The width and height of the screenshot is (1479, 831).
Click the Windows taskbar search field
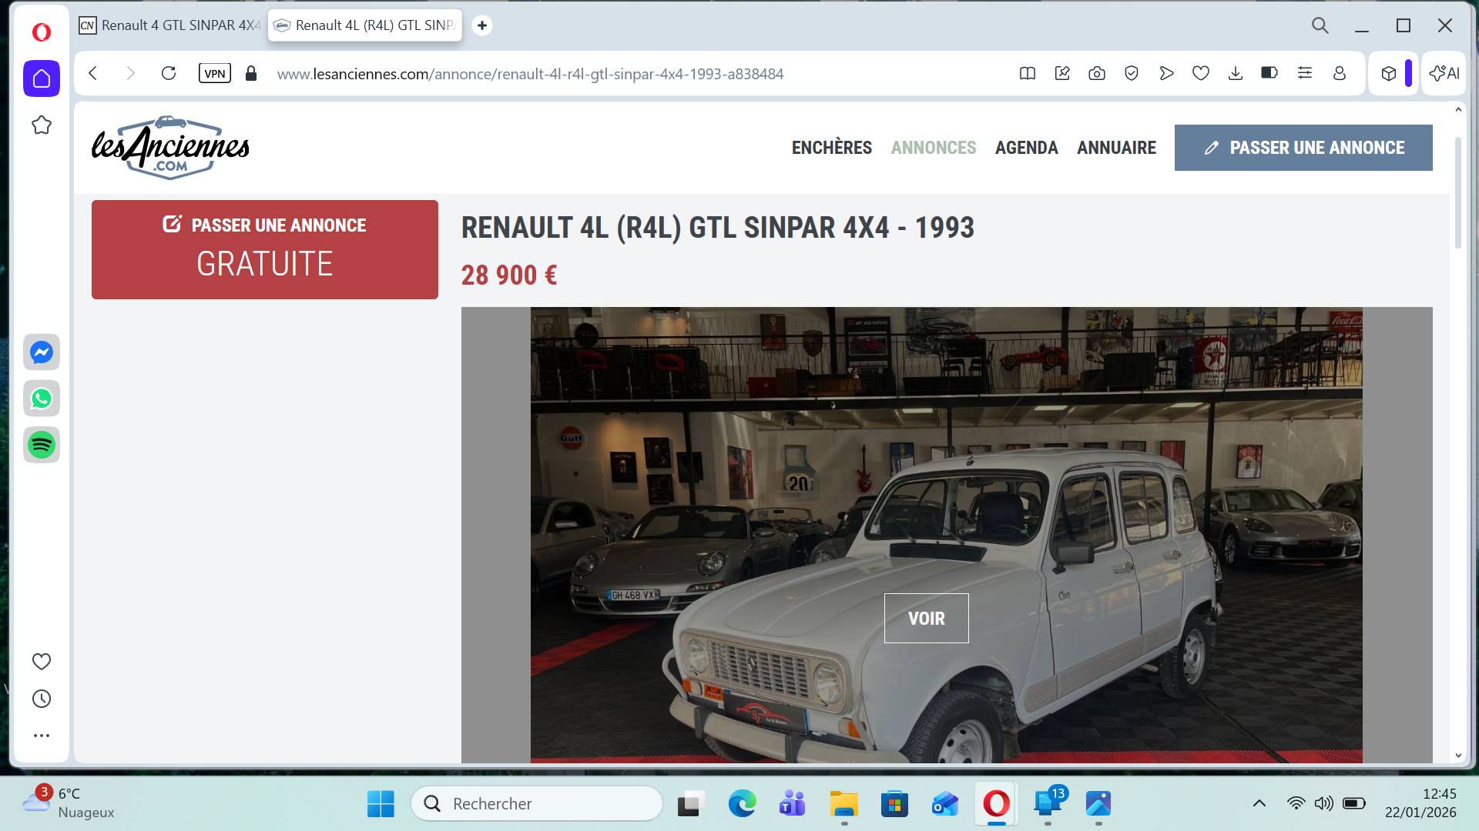(537, 803)
